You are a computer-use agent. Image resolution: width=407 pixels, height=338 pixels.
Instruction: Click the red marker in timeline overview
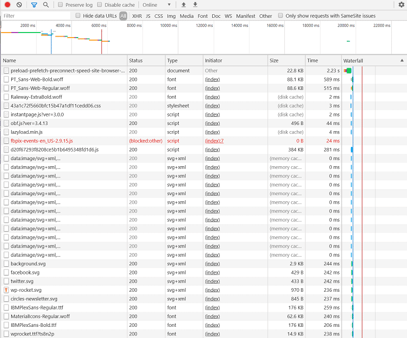coord(101,41)
